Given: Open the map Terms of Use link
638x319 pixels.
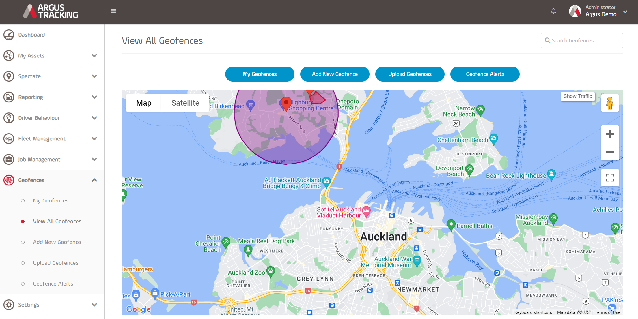Looking at the screenshot, I should pos(607,312).
